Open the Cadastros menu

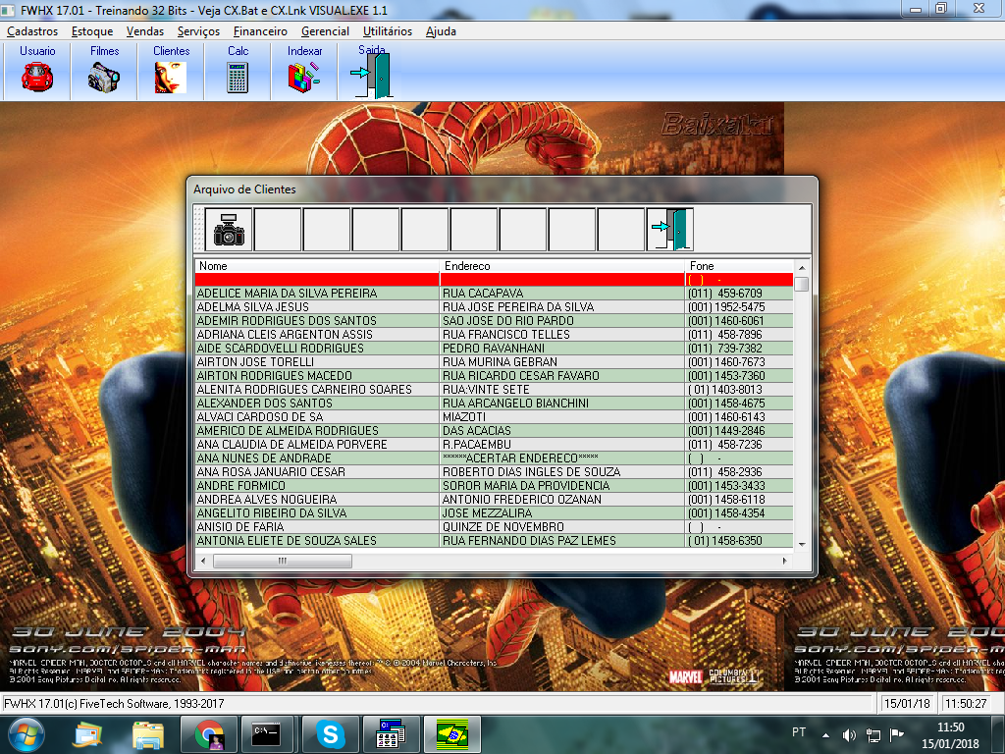32,30
